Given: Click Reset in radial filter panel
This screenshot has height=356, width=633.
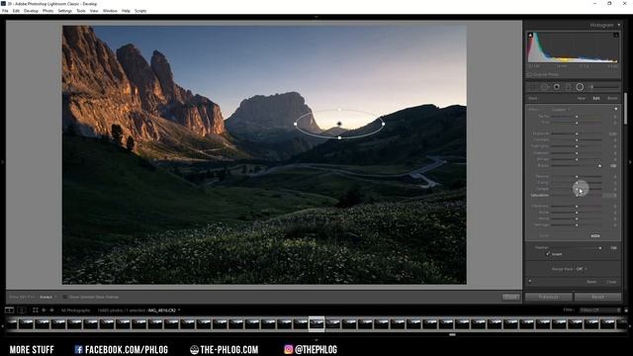Looking at the screenshot, I should pyautogui.click(x=591, y=281).
